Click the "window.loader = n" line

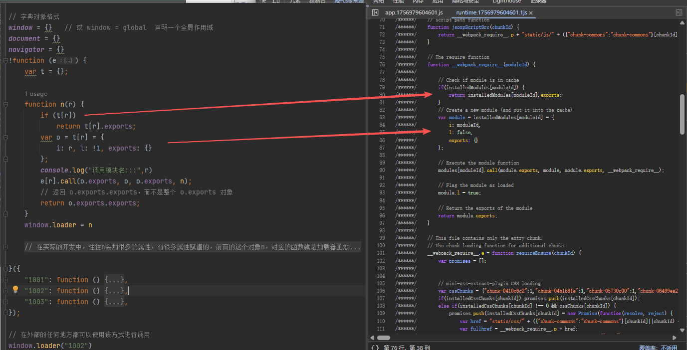(x=58, y=225)
